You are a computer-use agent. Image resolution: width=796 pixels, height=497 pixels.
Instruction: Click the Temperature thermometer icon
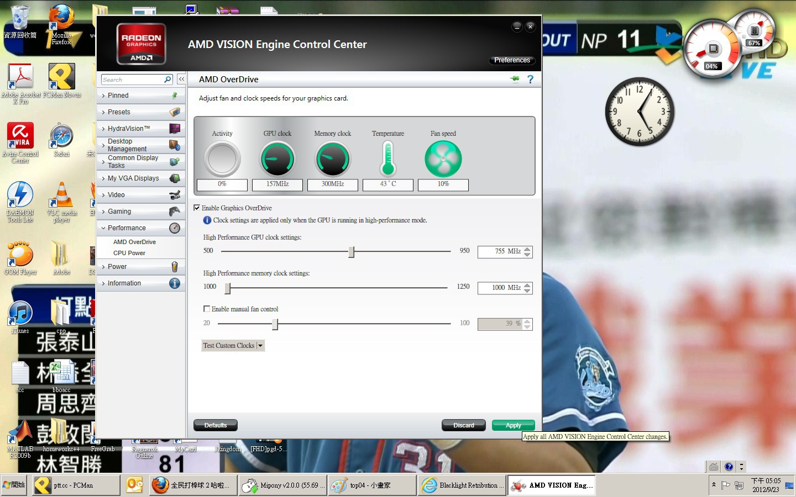pos(388,158)
